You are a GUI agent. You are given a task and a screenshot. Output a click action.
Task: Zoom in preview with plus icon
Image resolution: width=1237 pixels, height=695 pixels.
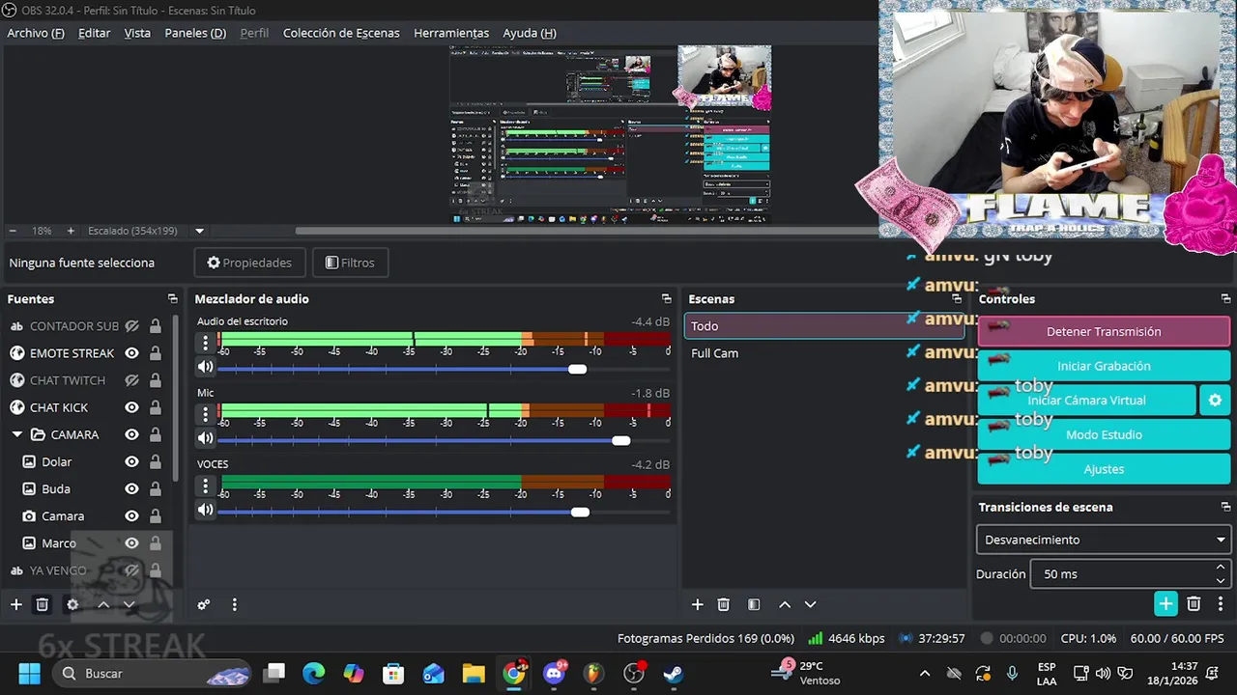[71, 231]
